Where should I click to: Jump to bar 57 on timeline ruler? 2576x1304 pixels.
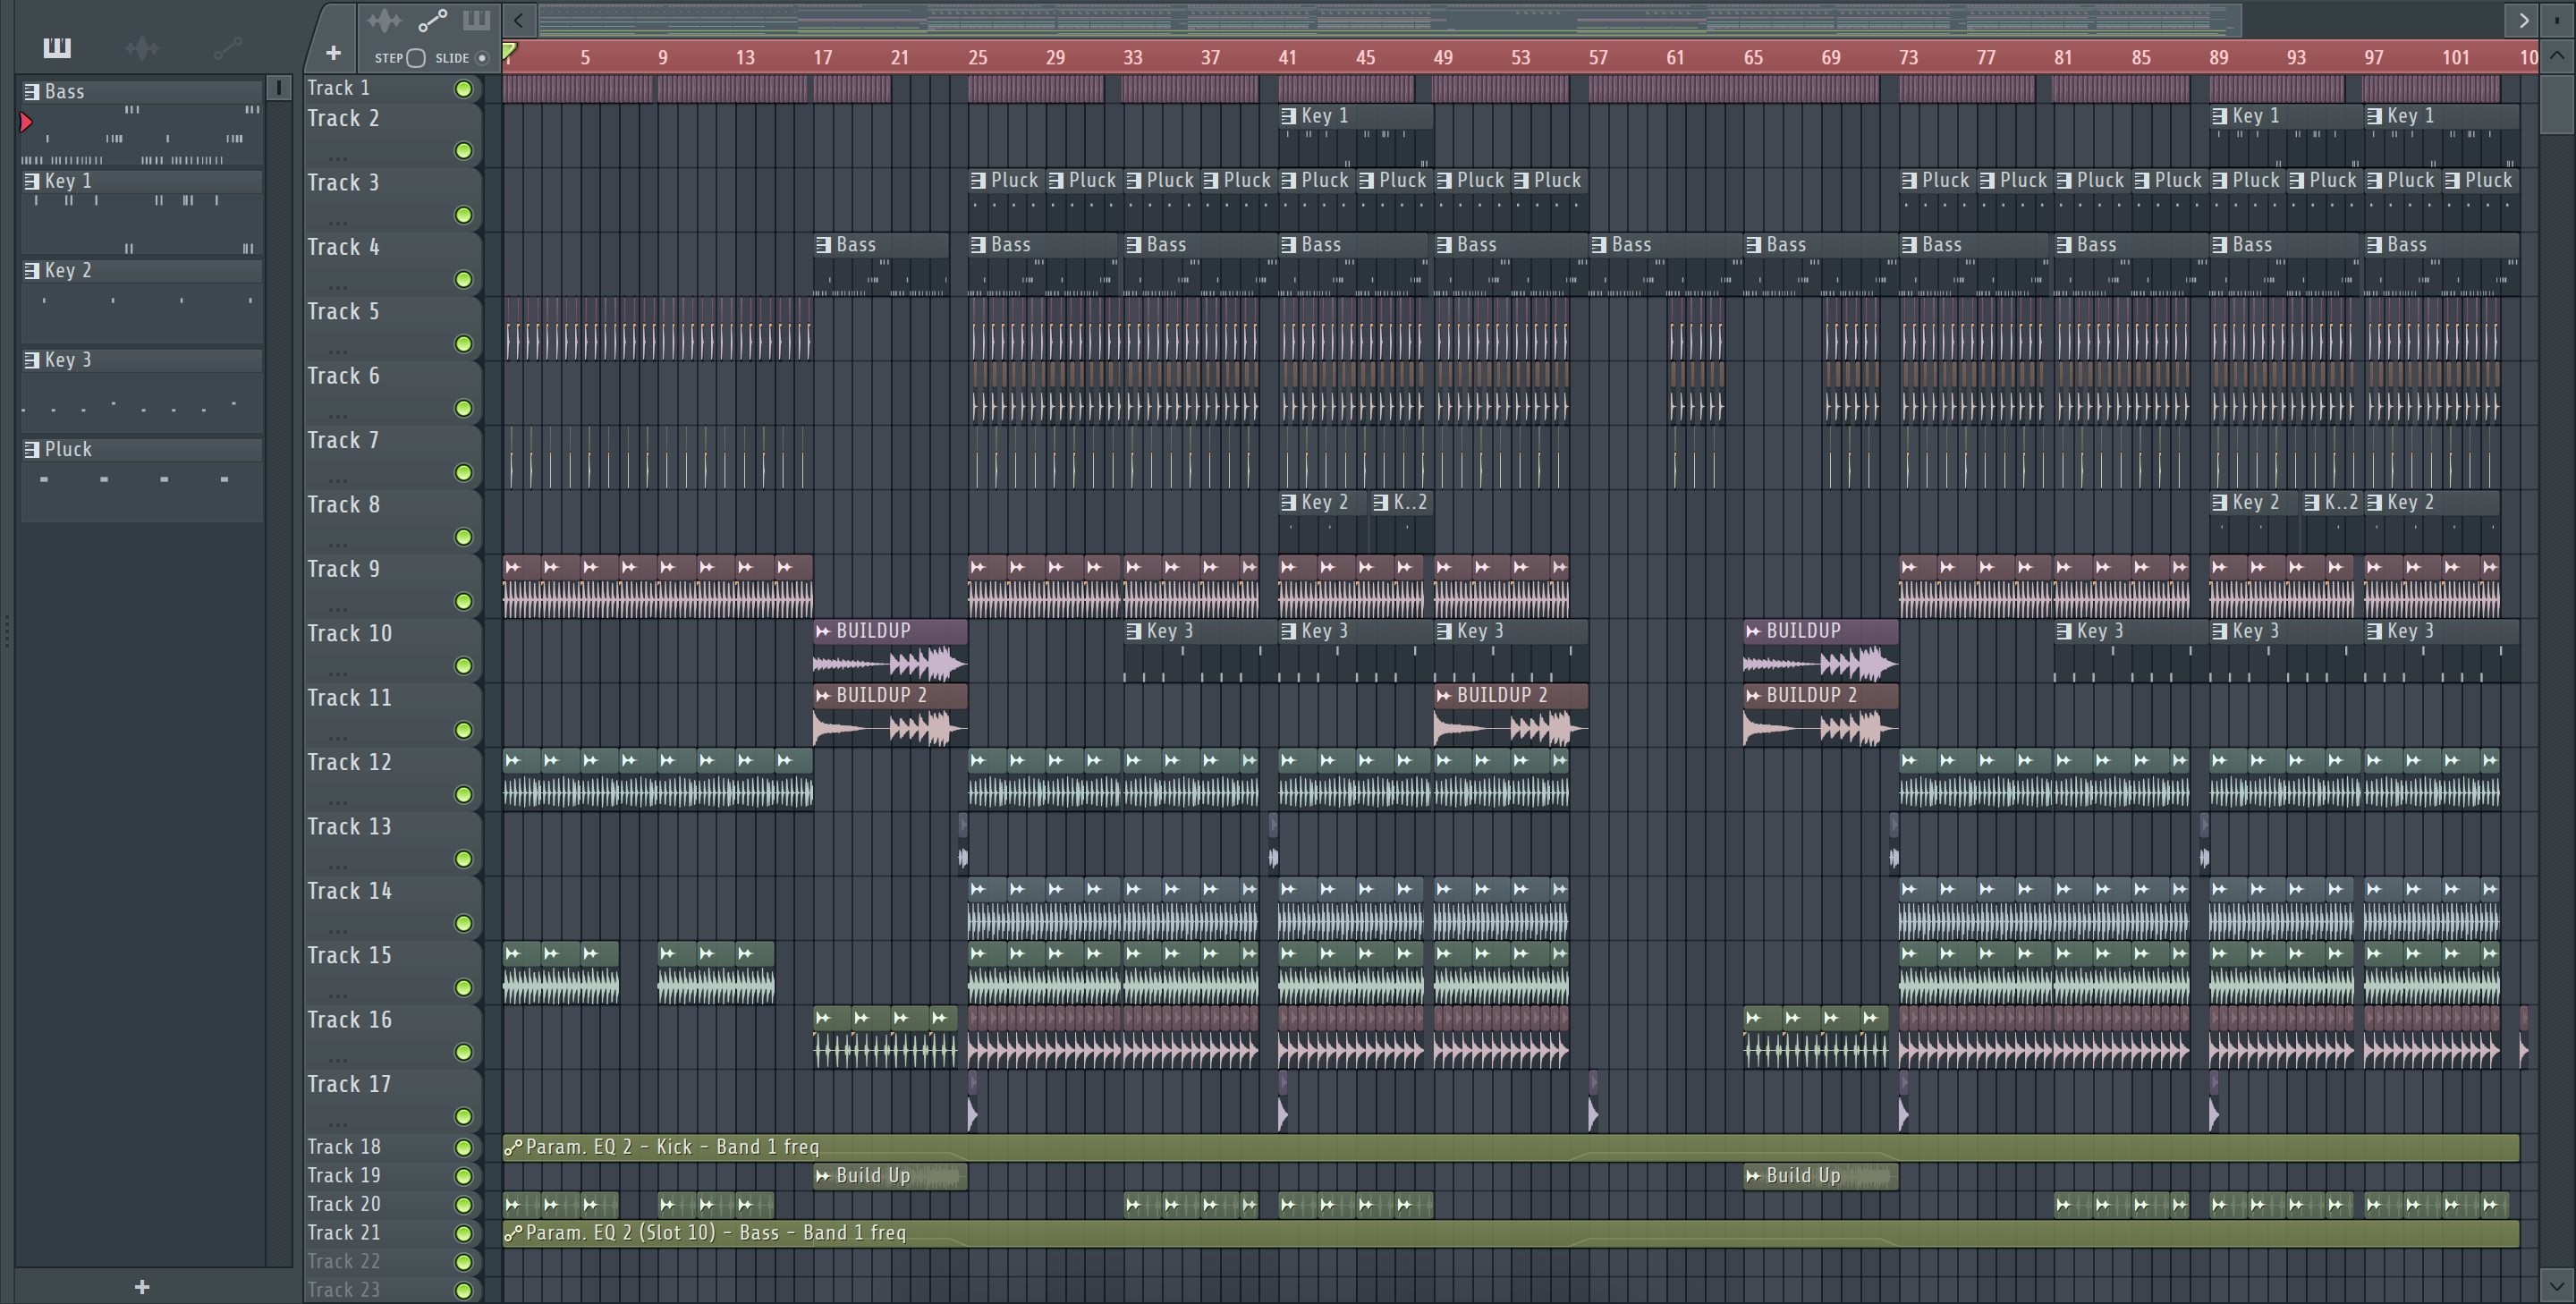[x=1598, y=58]
